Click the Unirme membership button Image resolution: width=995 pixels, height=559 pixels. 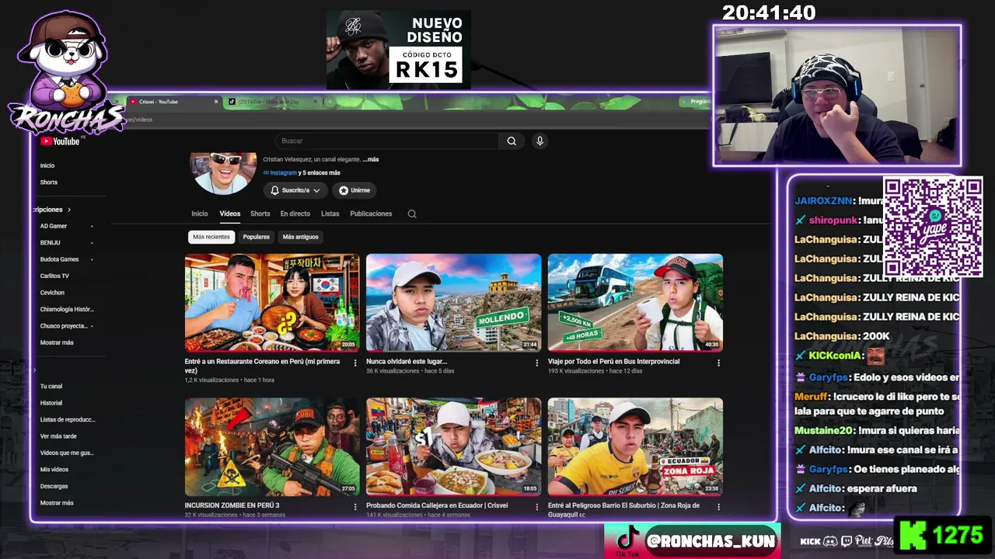click(x=354, y=190)
